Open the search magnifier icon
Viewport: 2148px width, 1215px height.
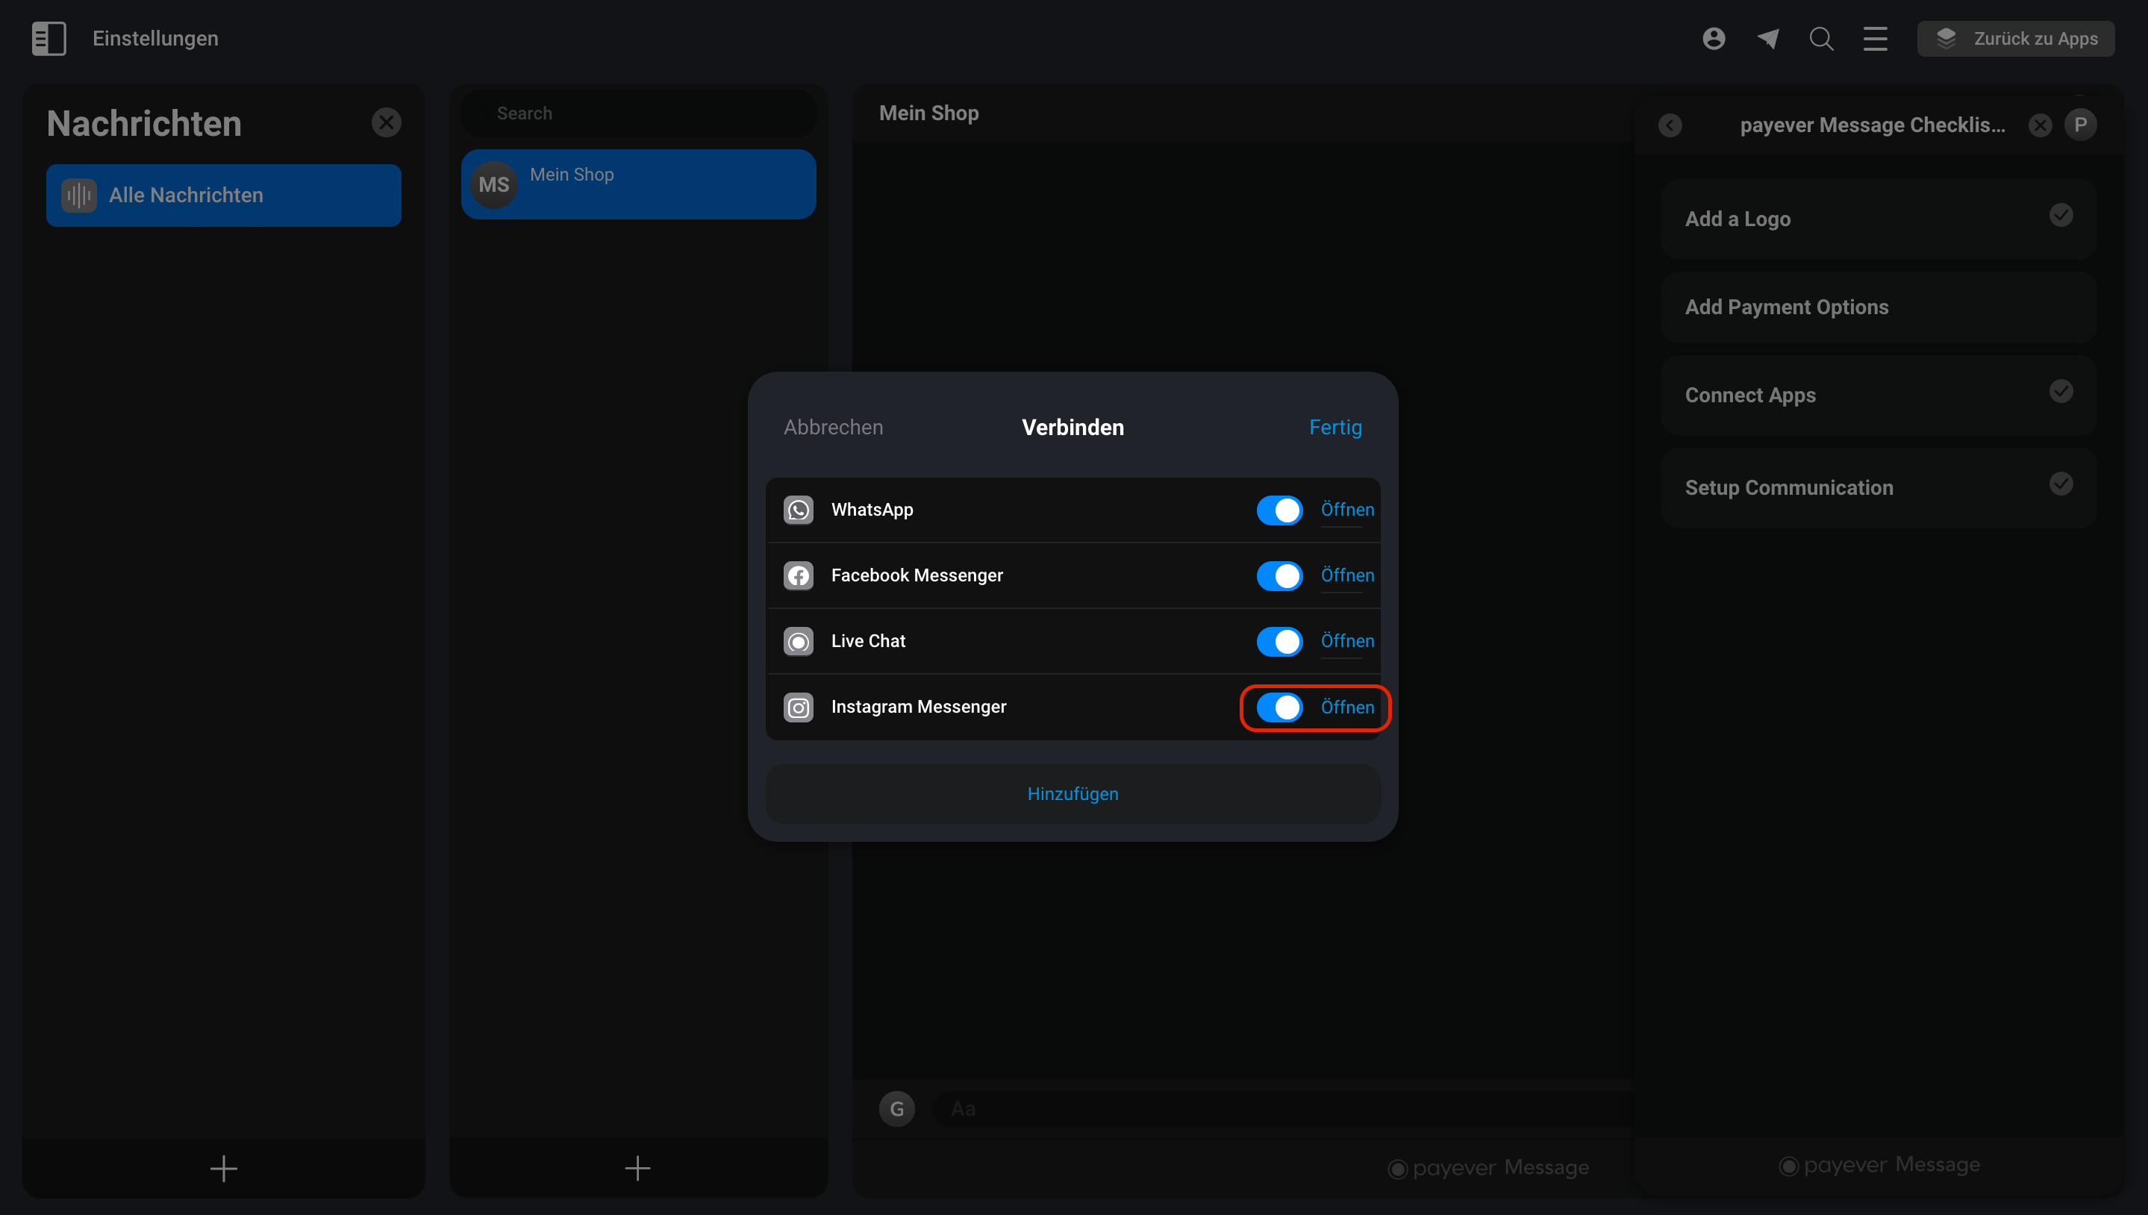[1821, 38]
